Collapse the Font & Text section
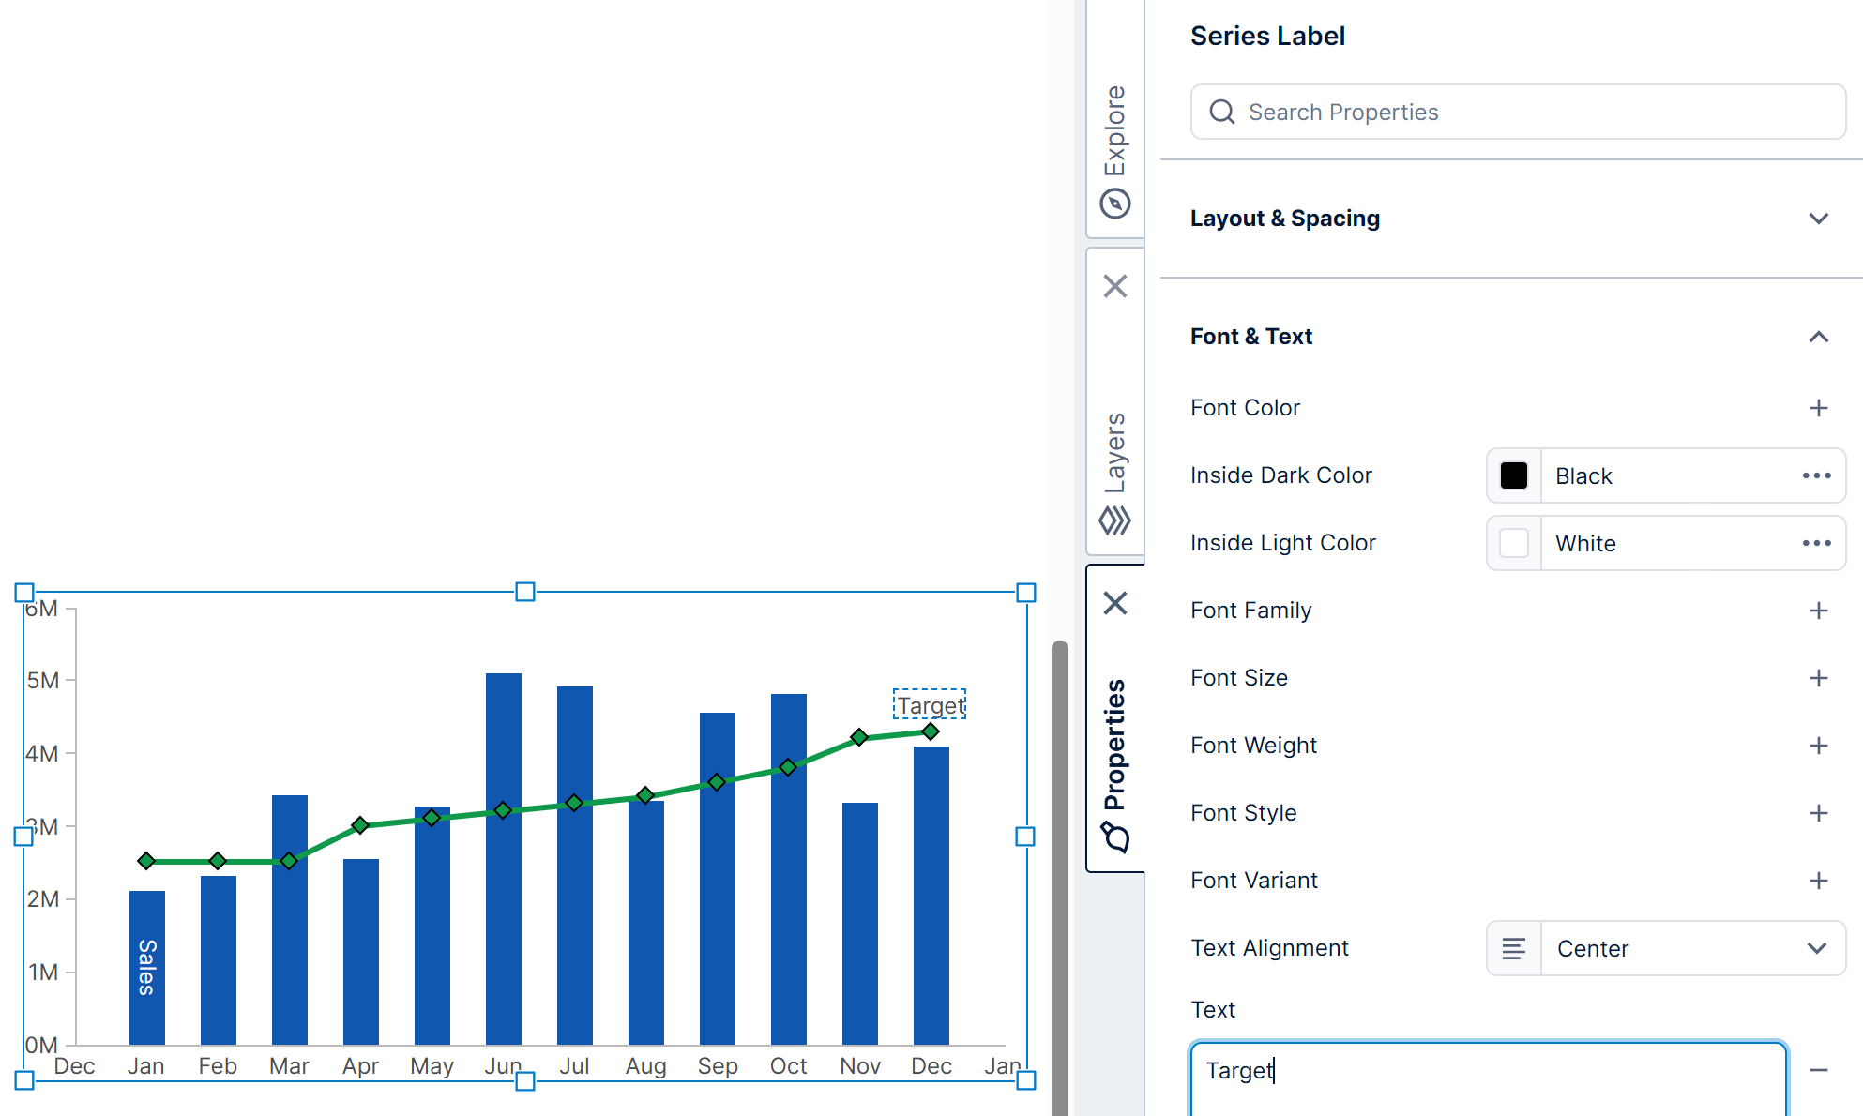The width and height of the screenshot is (1863, 1116). tap(1818, 337)
